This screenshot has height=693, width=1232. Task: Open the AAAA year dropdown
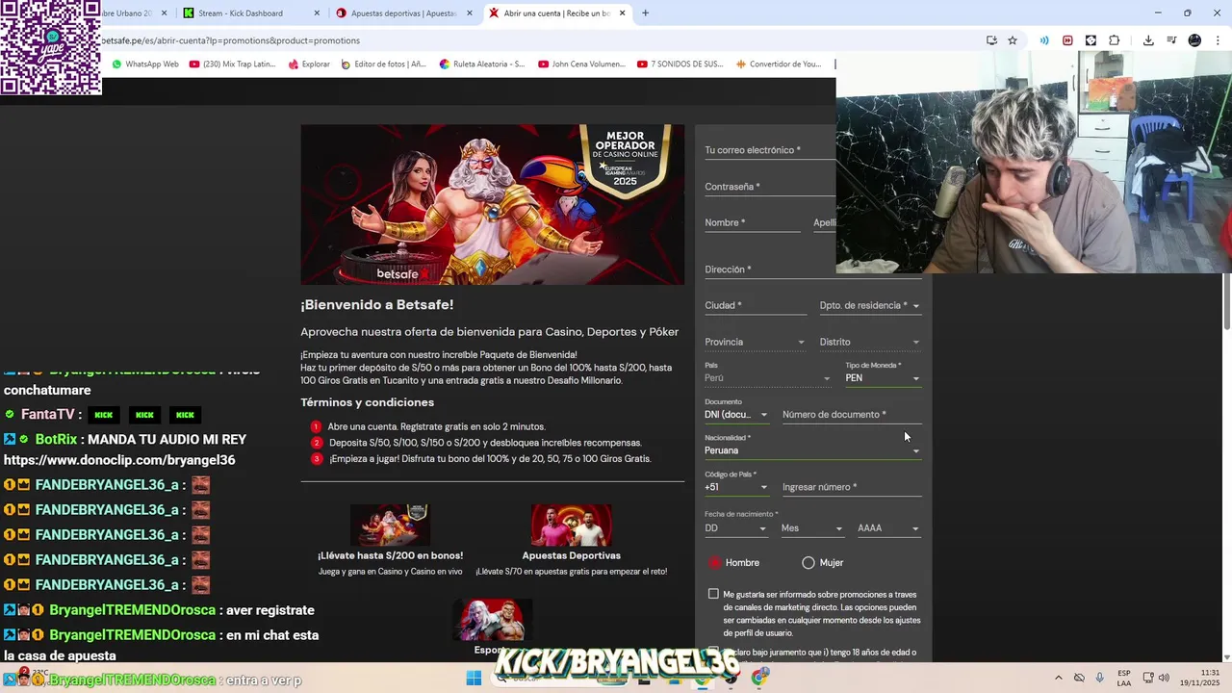click(x=888, y=527)
